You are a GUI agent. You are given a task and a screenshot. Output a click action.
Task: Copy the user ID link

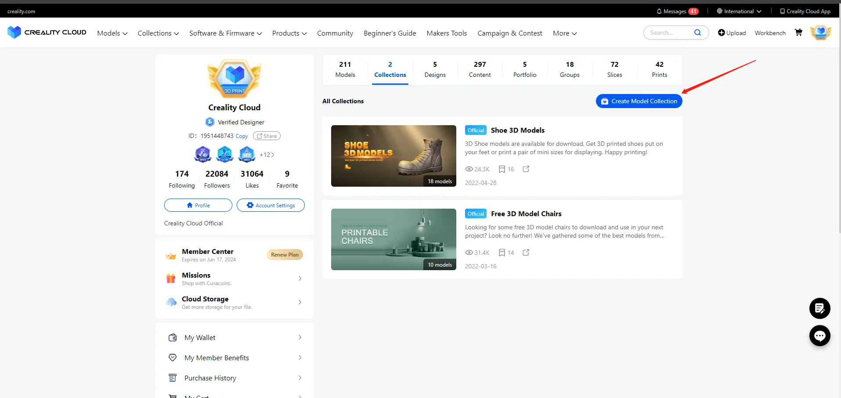pos(242,136)
